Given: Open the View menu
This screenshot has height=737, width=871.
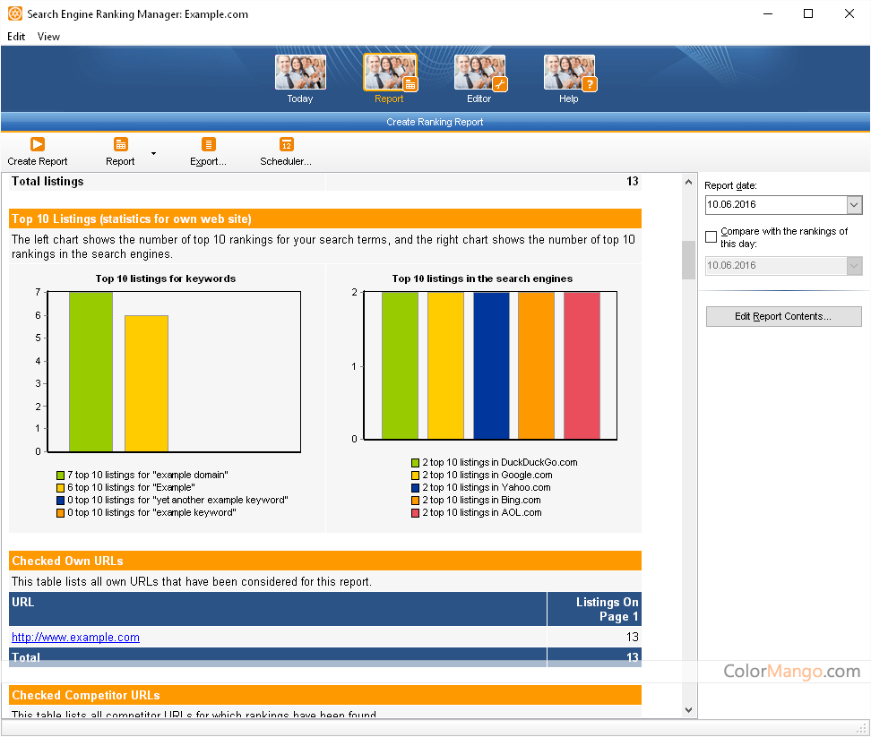Looking at the screenshot, I should click(48, 37).
